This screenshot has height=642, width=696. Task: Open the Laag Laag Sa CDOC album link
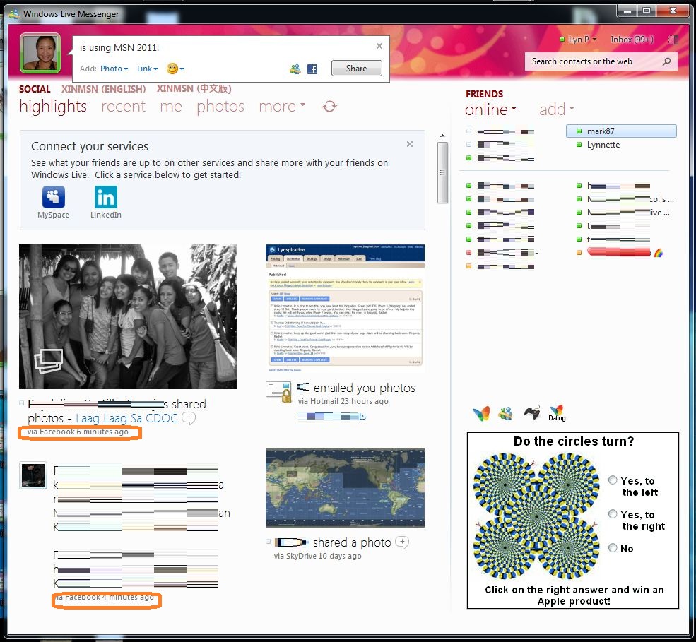click(x=126, y=418)
